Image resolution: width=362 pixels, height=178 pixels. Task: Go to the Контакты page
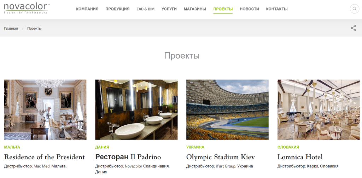277,9
